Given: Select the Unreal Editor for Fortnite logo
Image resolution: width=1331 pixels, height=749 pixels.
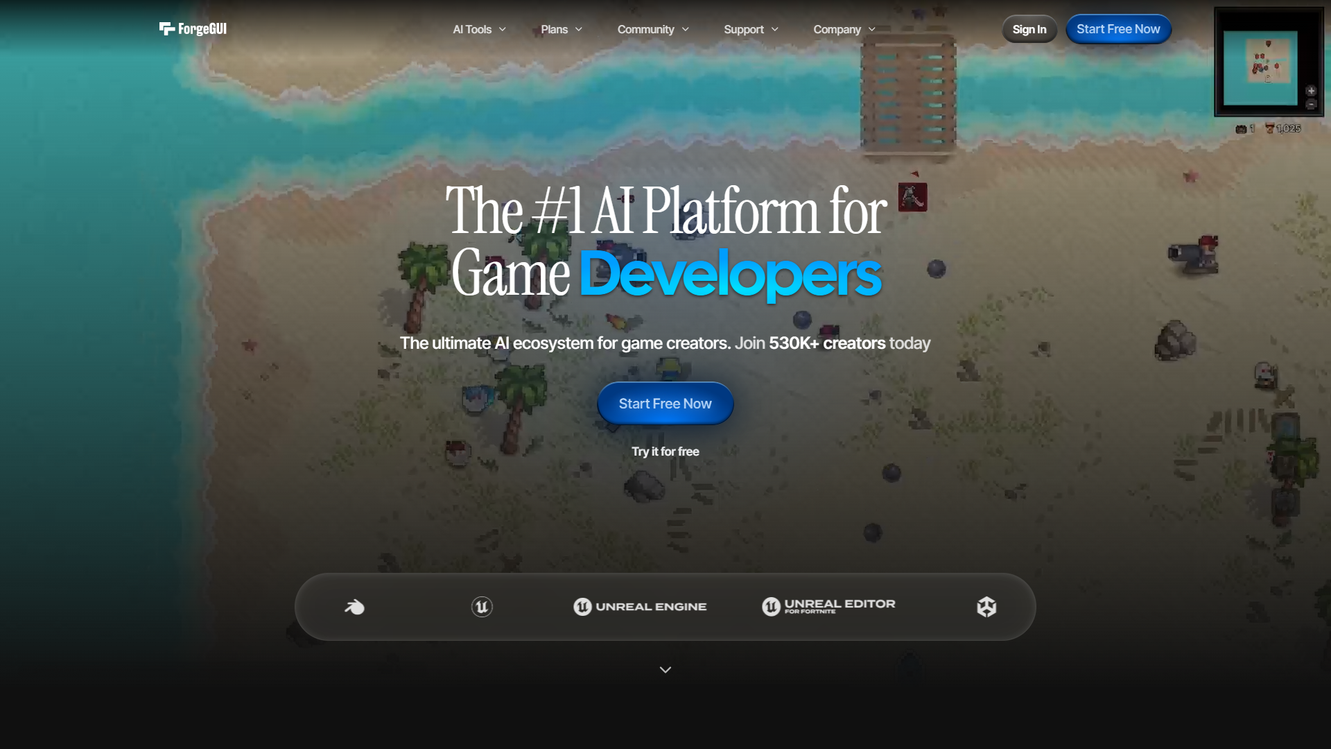Looking at the screenshot, I should pyautogui.click(x=828, y=607).
